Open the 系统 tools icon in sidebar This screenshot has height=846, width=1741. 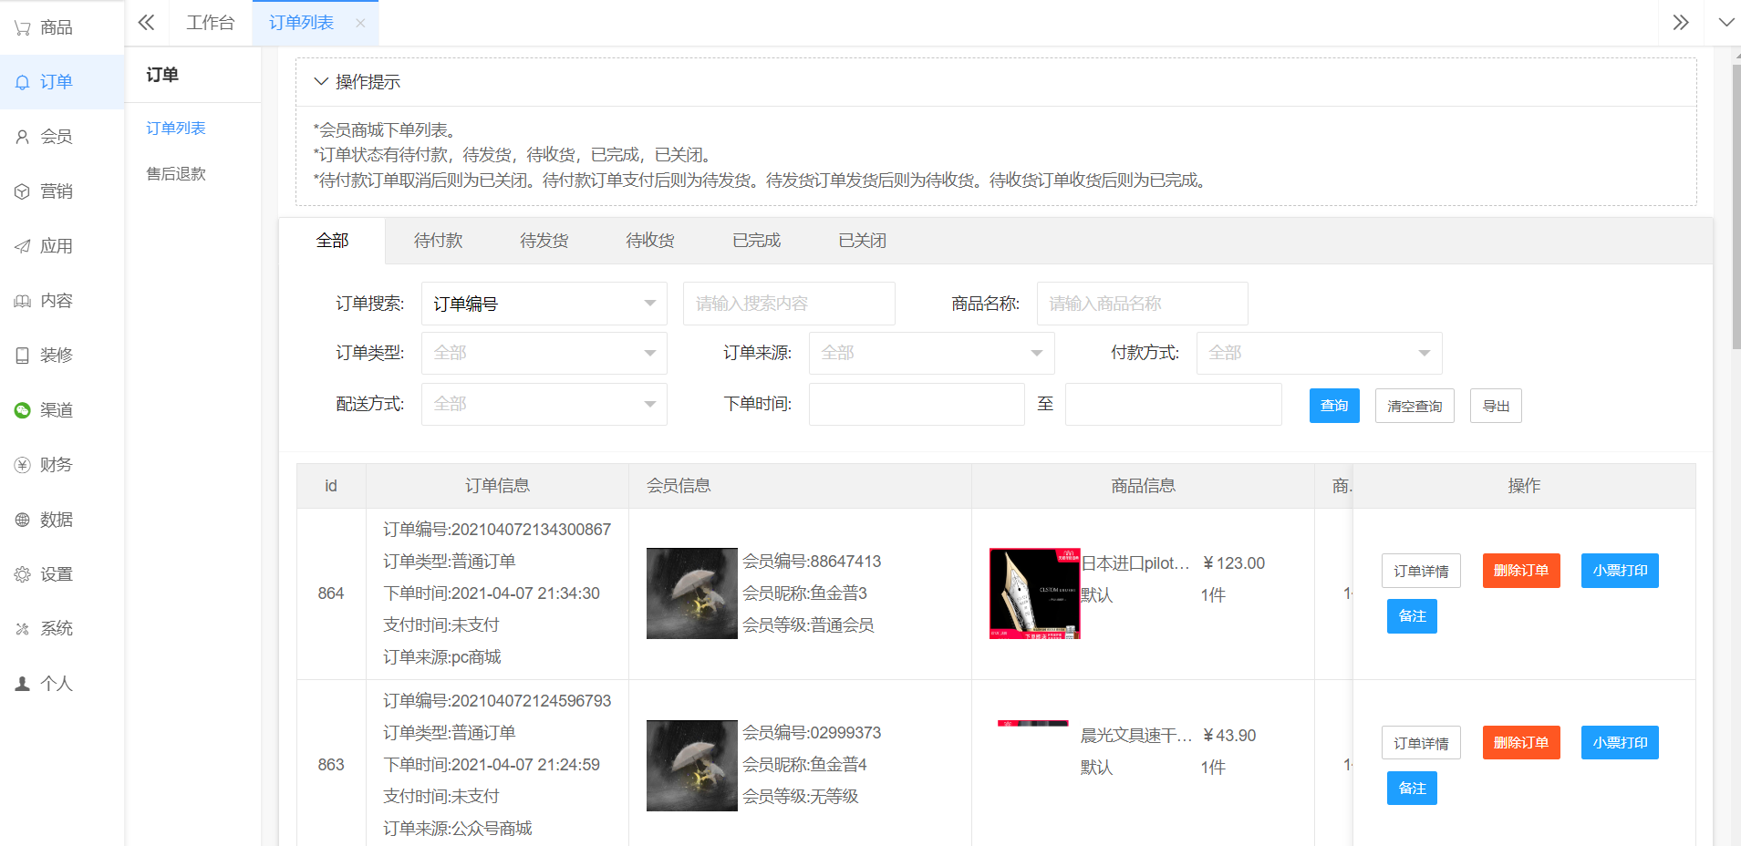[x=23, y=629]
